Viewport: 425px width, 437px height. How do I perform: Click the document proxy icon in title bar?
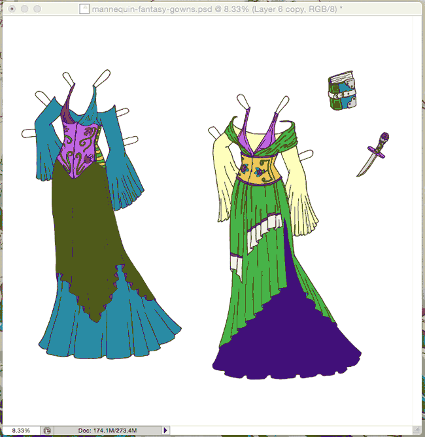[84, 9]
